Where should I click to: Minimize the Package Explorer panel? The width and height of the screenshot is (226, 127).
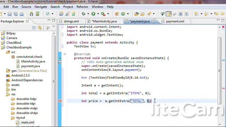pyautogui.click(x=49, y=20)
